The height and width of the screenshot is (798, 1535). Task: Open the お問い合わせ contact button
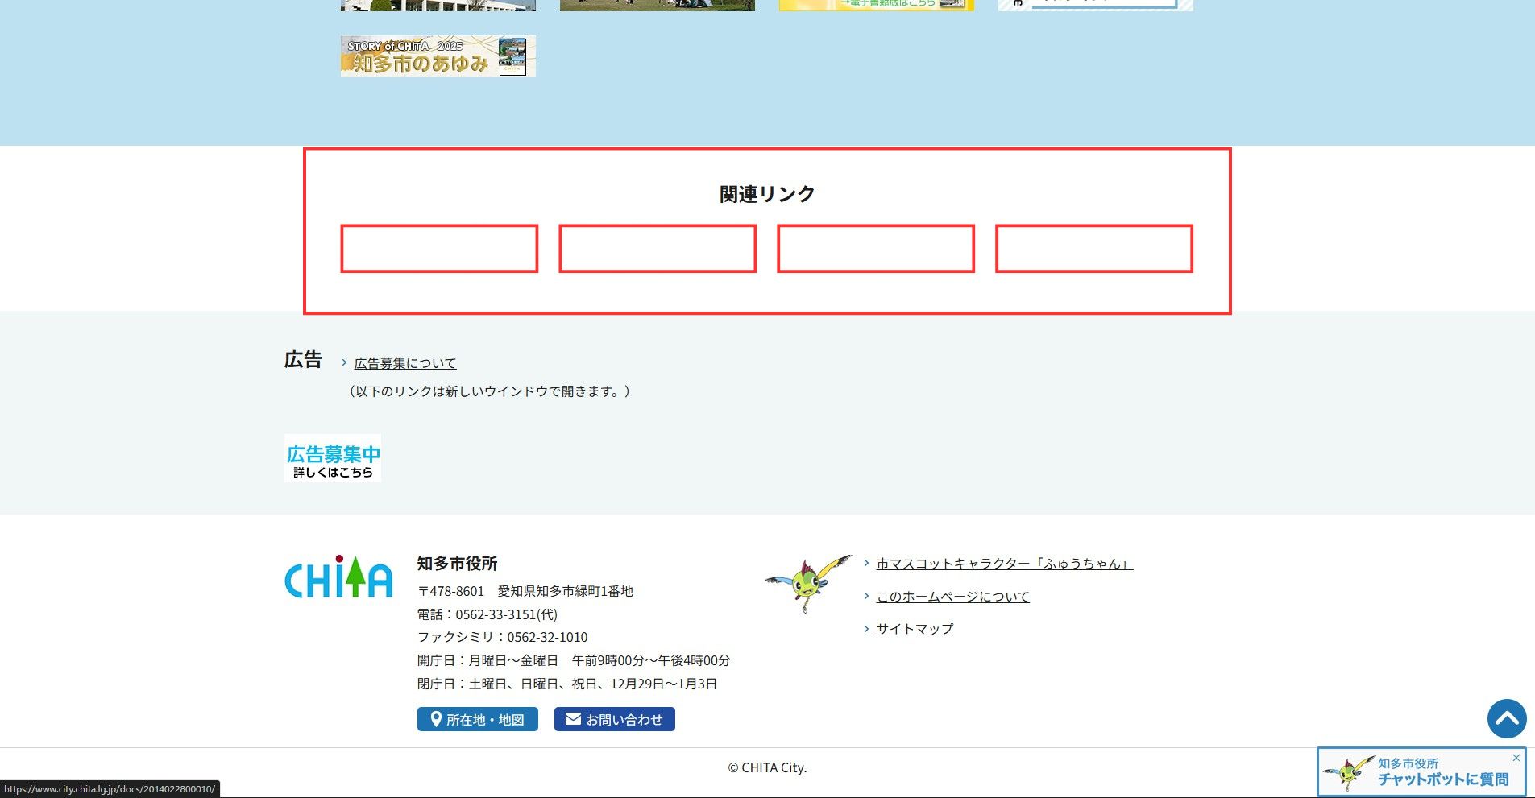(x=615, y=719)
